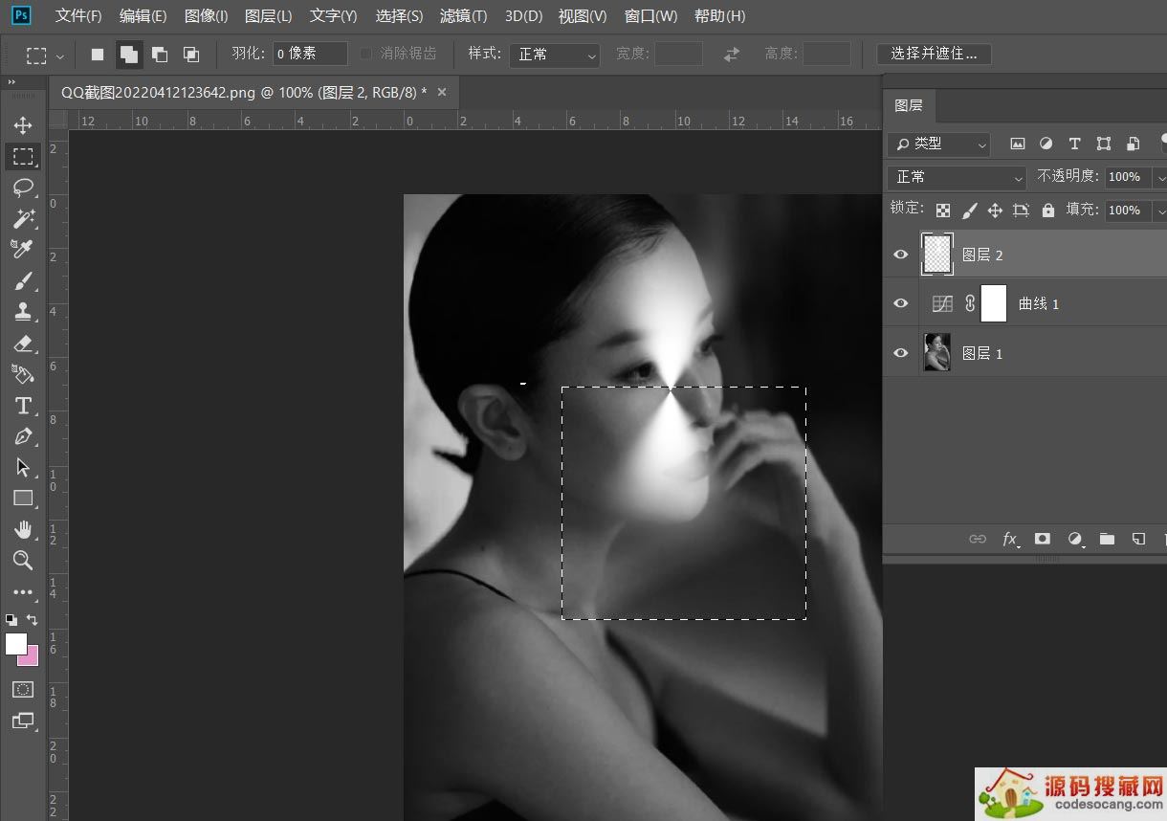
Task: Select the Move tool
Action: click(23, 125)
